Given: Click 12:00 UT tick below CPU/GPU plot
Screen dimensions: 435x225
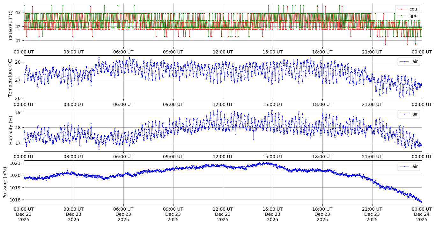Looking at the screenshot, I should click(x=223, y=52).
